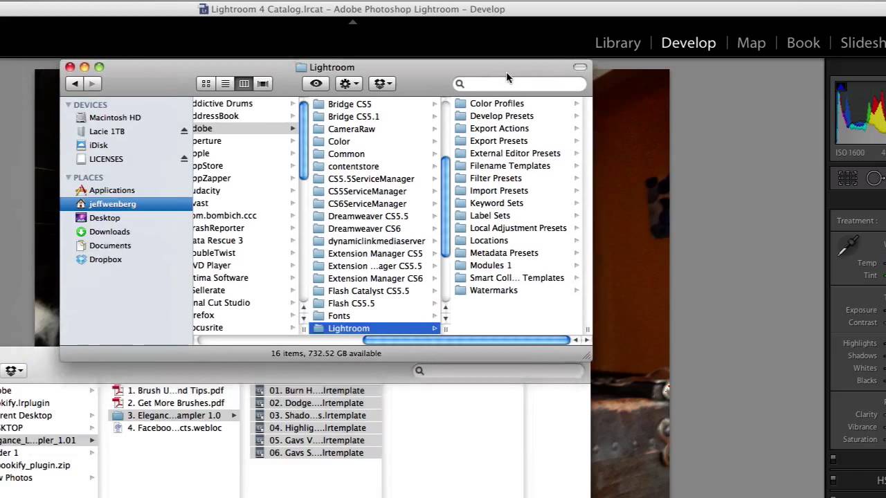Switch Finder to list view
Viewport: 886px width, 498px height.
point(225,84)
